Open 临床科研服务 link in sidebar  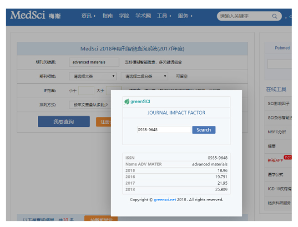(x=279, y=203)
